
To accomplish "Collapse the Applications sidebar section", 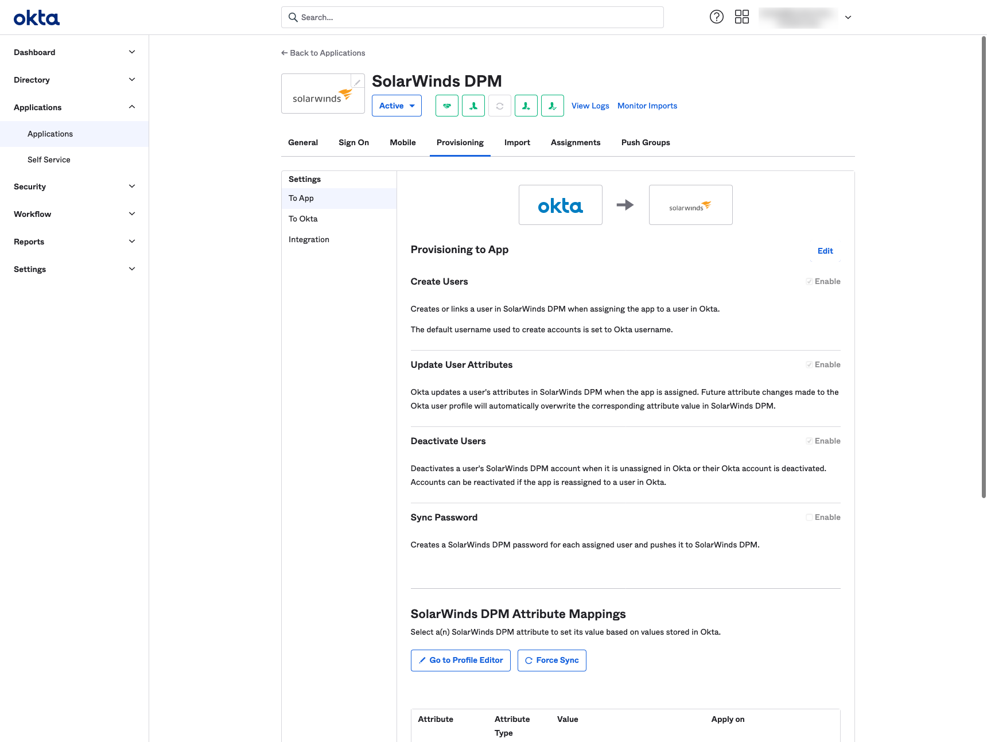I will (75, 107).
